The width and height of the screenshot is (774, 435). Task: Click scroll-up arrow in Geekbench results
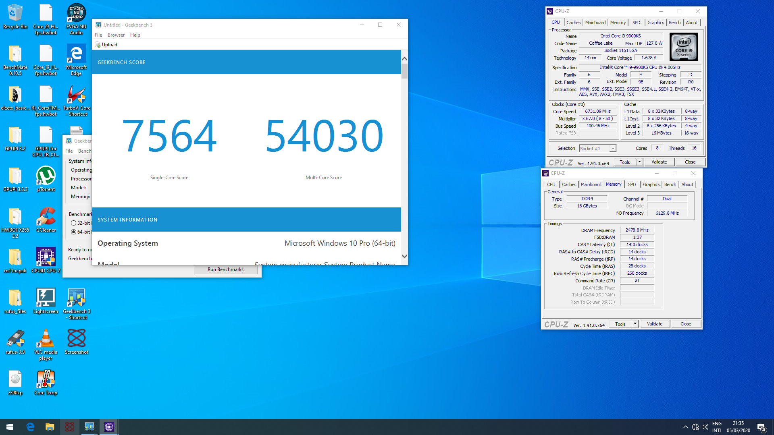pos(404,59)
